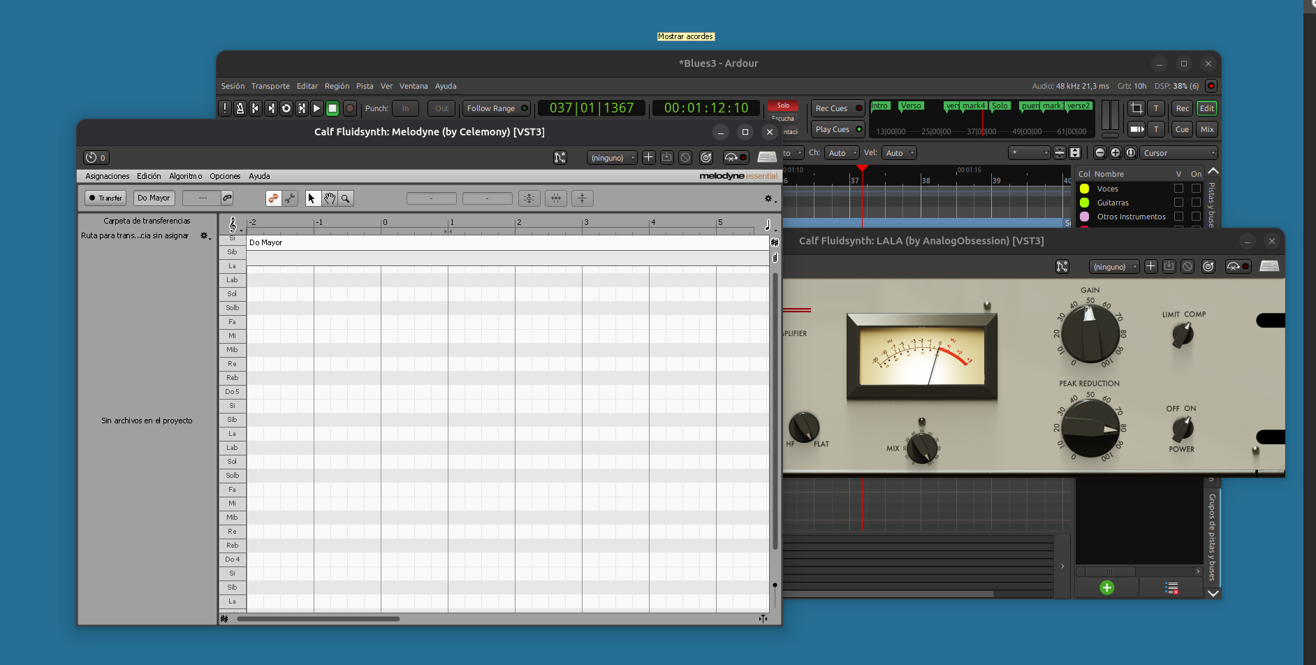This screenshot has height=665, width=1316.
Task: Open the Vel Auto dropdown
Action: pyautogui.click(x=898, y=153)
